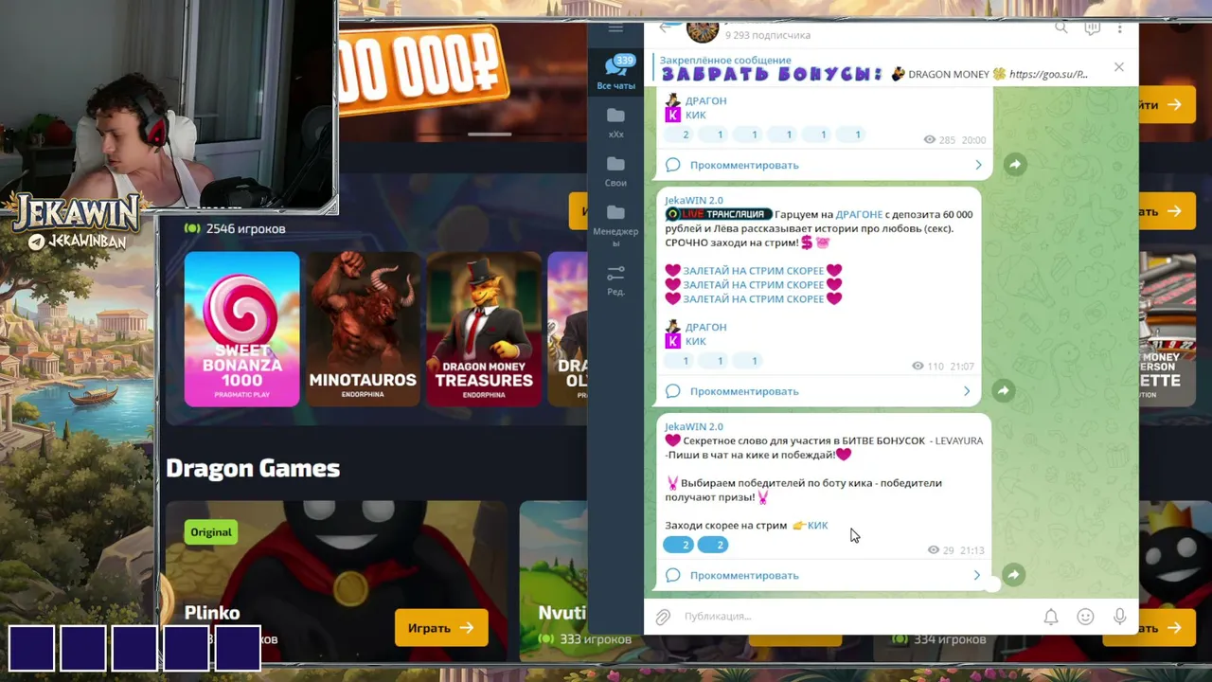Image resolution: width=1212 pixels, height=682 pixels.
Task: Follow КИК link in the 21:13 post
Action: point(817,526)
